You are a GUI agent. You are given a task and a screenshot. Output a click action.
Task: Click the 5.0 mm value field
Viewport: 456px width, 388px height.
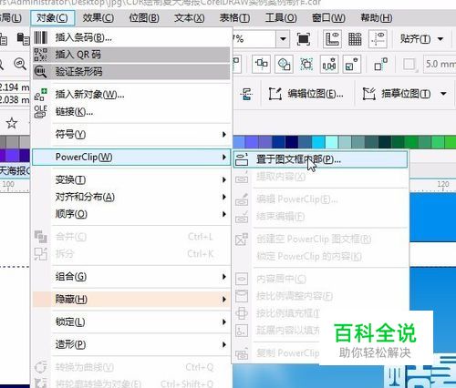pyautogui.click(x=440, y=64)
